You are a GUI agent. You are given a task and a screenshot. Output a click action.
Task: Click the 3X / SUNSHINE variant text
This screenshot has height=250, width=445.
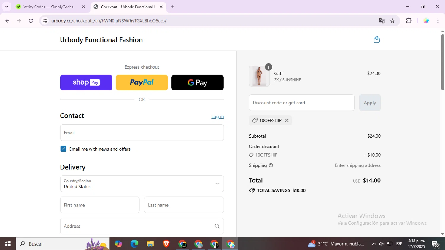pos(287,80)
